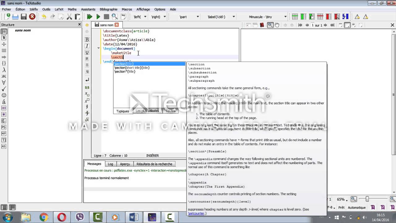Image resolution: width=396 pixels, height=223 pixels.
Task: Open the LaTeX menu
Action: point(59,9)
